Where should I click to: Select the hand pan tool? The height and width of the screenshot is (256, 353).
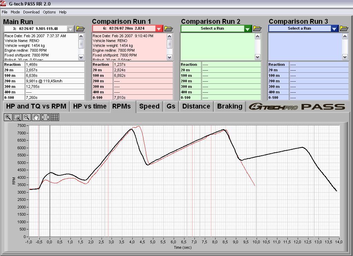click(x=36, y=117)
